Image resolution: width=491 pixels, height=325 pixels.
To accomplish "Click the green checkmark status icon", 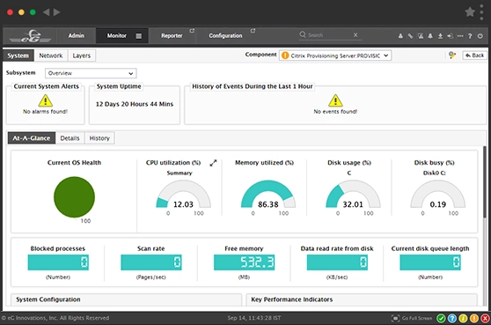I will tap(441, 319).
